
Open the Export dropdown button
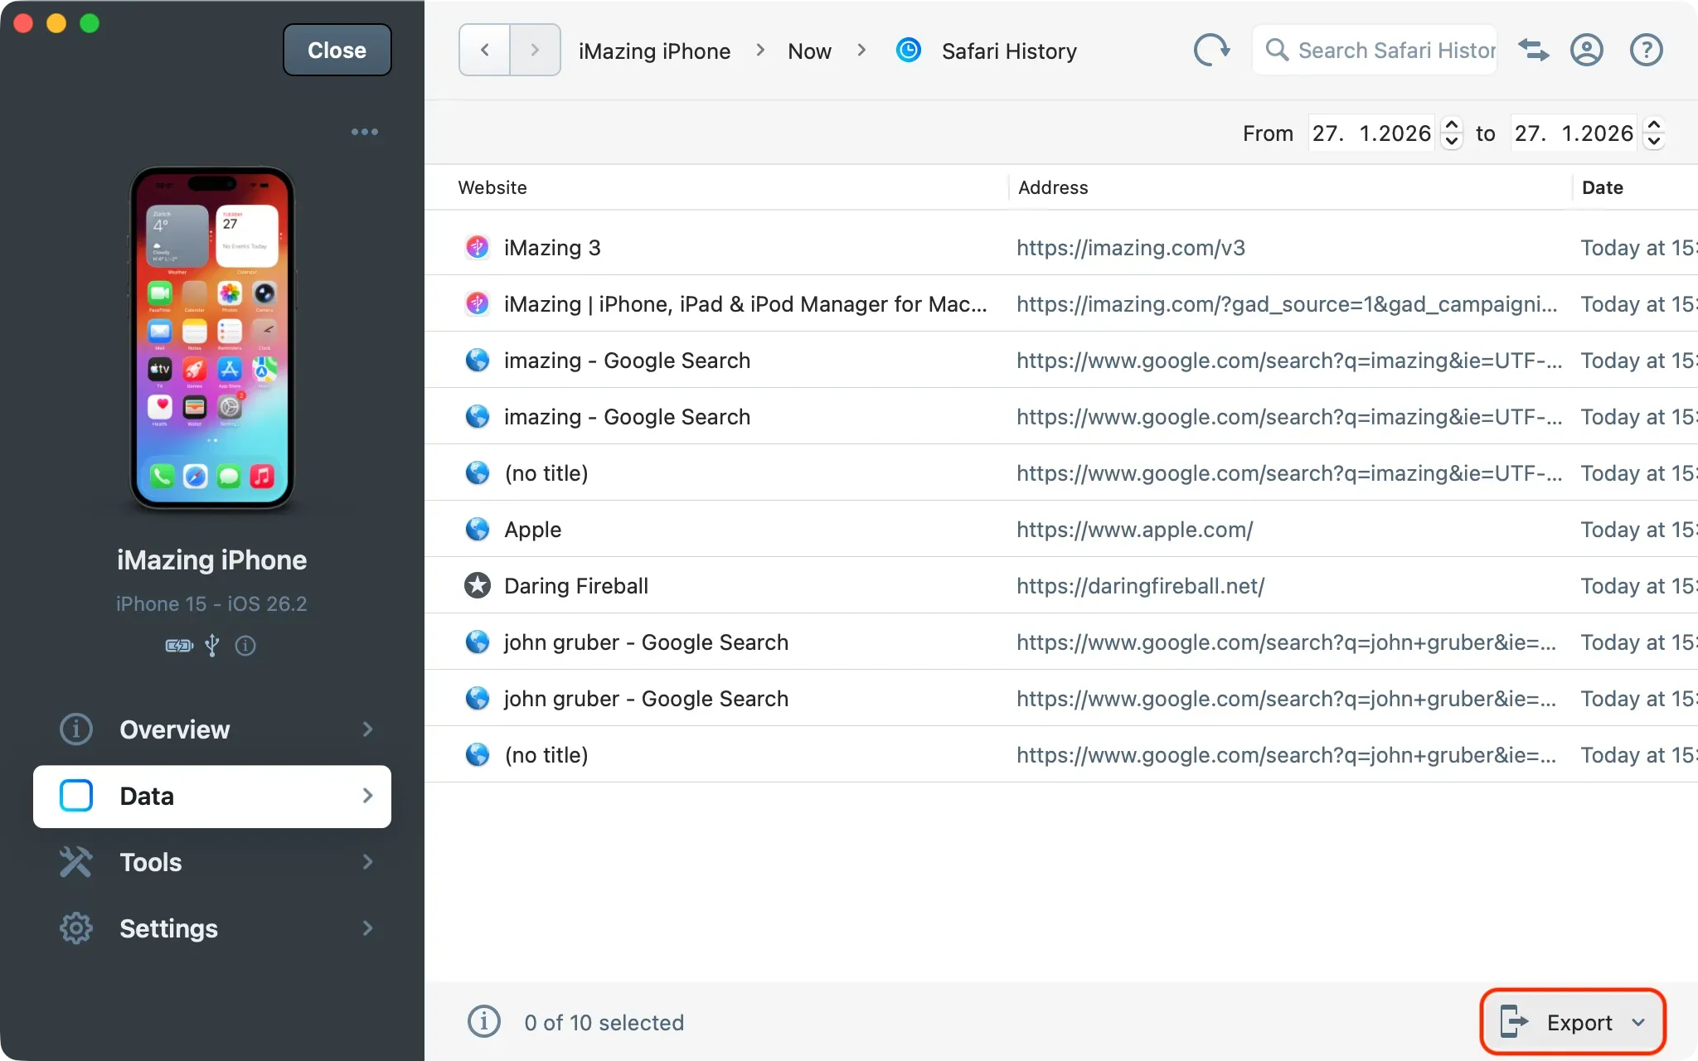(x=1573, y=1022)
